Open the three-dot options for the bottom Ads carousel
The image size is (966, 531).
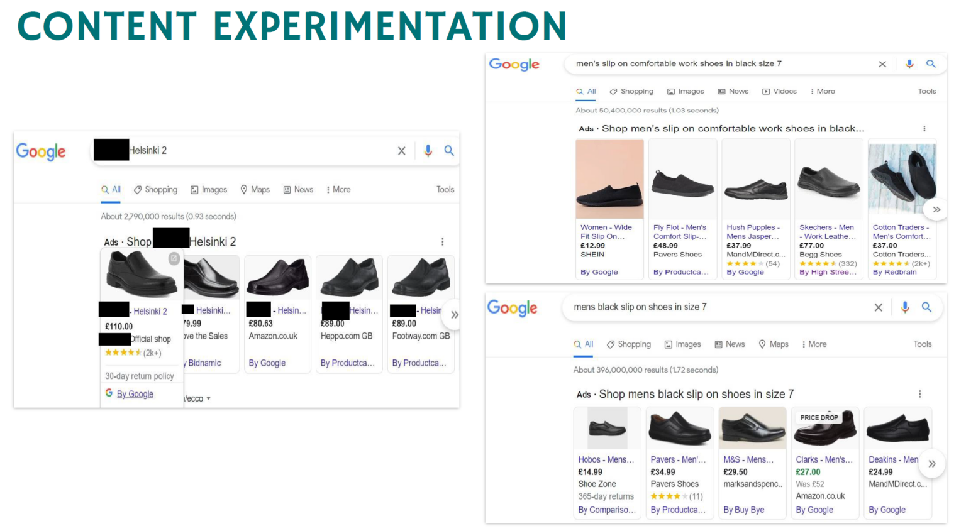[919, 394]
